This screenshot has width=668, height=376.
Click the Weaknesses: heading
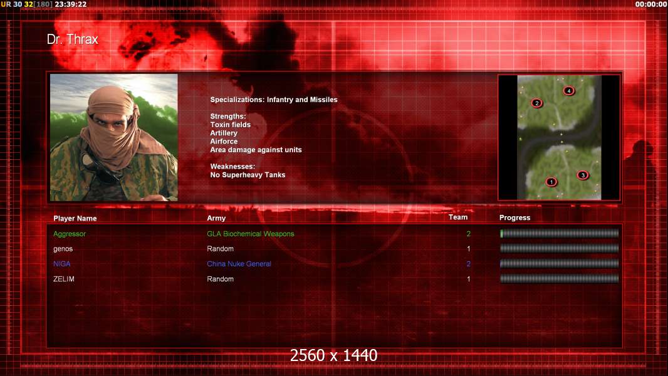tap(232, 167)
